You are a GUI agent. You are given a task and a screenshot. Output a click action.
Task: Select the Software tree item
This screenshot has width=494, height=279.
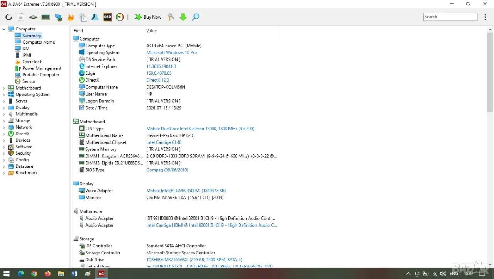click(x=24, y=147)
